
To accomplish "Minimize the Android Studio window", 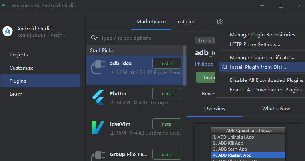I will click(262, 6).
